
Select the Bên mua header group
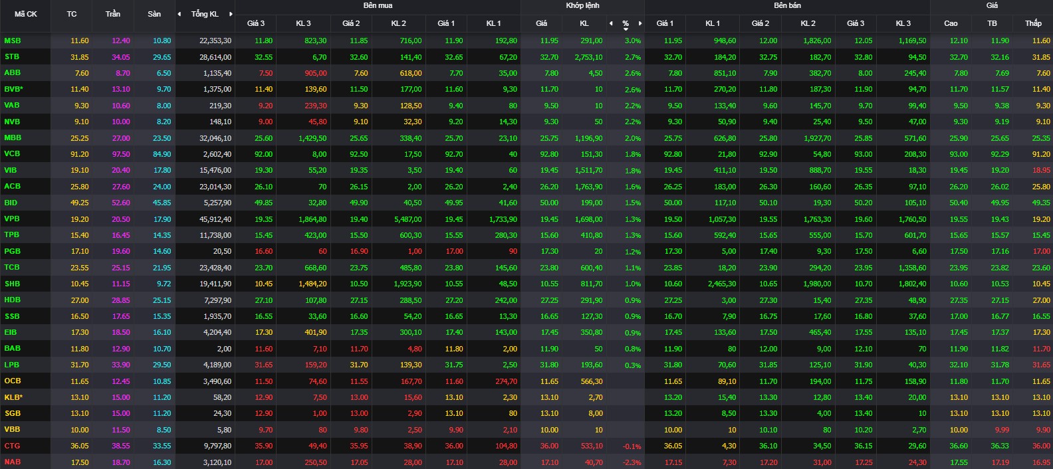click(378, 5)
